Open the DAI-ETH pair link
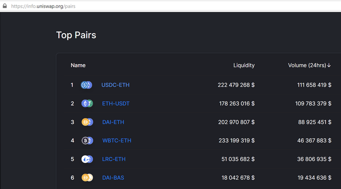The width and height of the screenshot is (341, 189). 113,122
